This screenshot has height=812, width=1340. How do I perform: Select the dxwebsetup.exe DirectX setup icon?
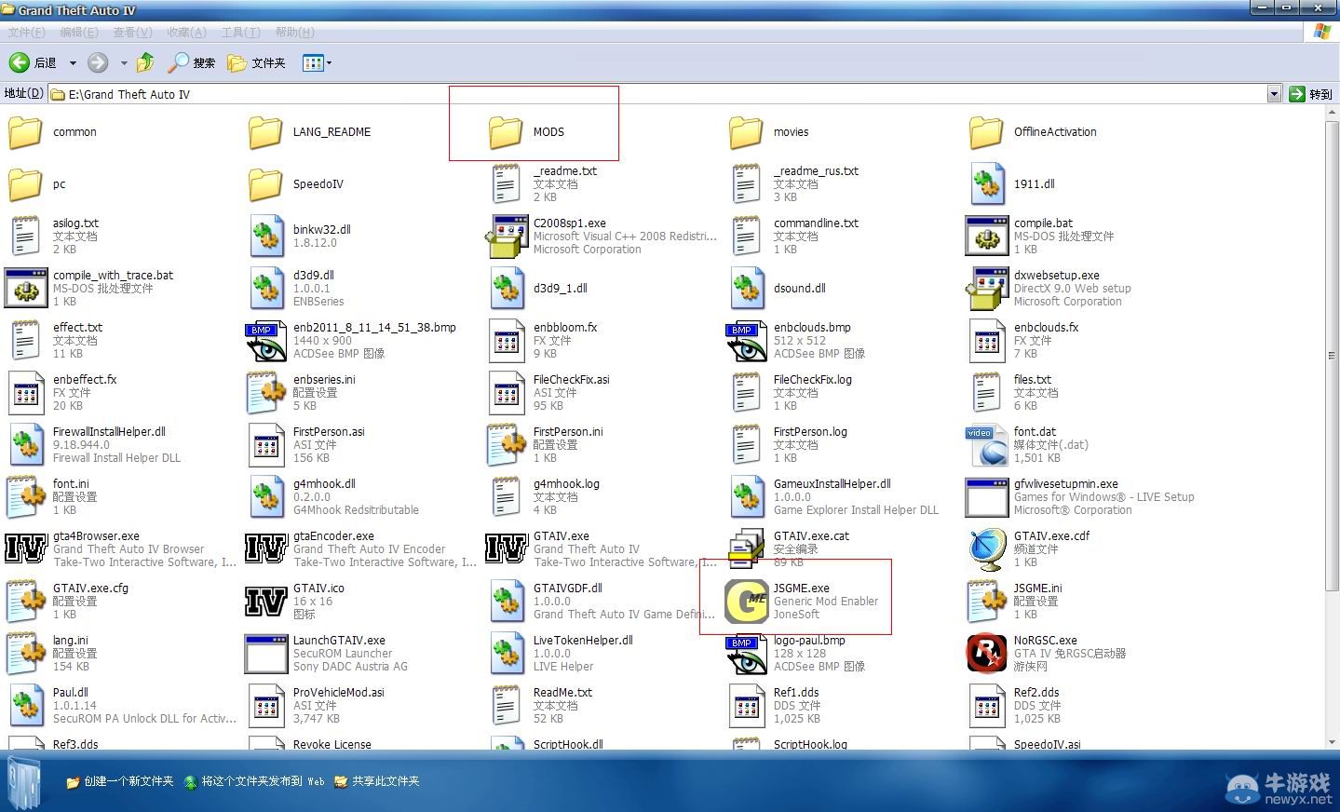pos(986,289)
